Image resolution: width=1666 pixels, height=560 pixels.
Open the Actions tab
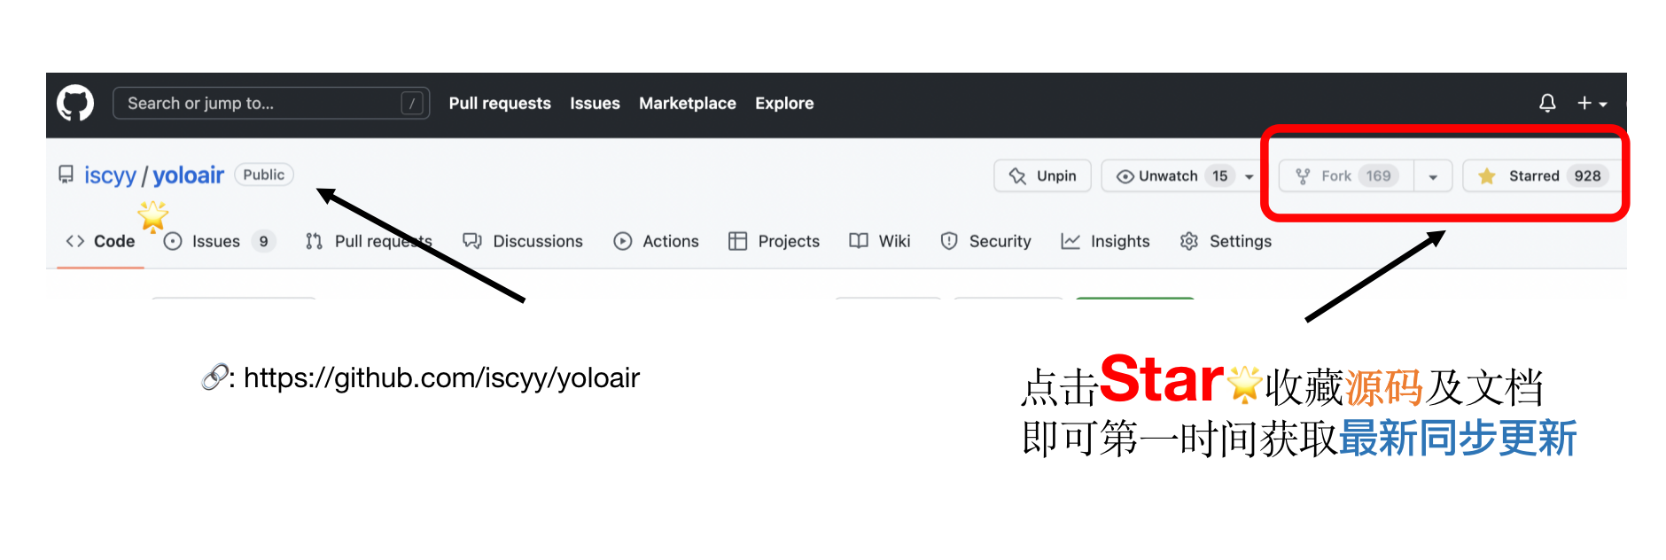pyautogui.click(x=657, y=241)
